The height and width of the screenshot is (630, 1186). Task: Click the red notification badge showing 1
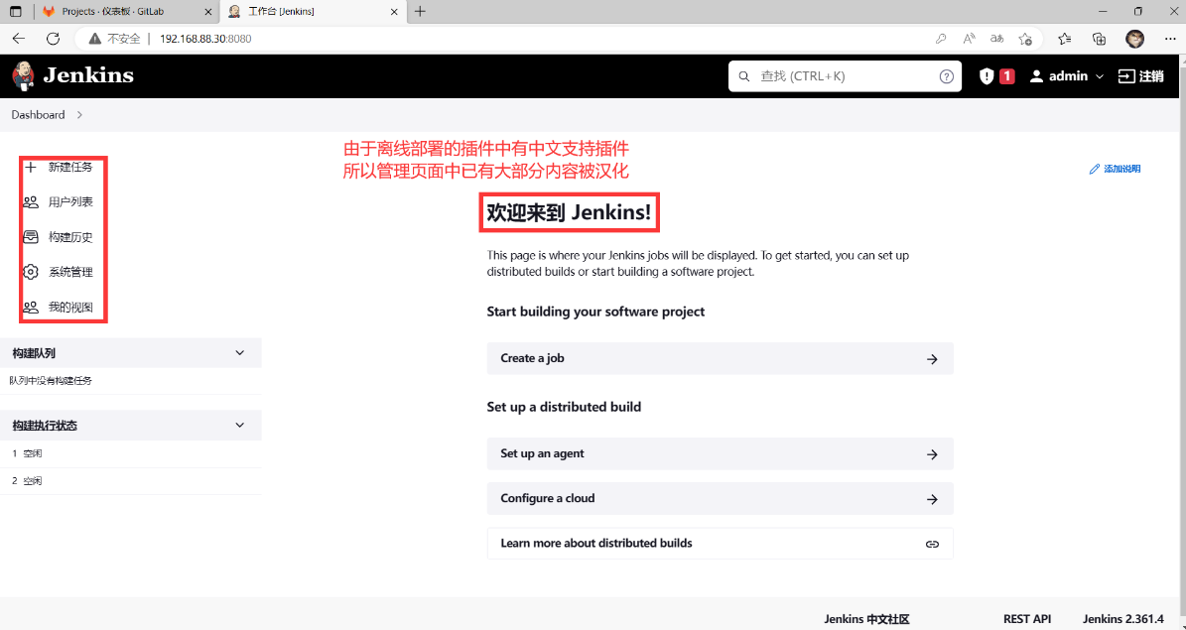[1006, 76]
